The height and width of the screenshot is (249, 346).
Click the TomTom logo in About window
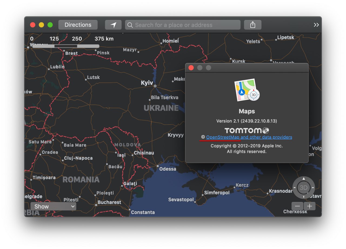coord(247,130)
